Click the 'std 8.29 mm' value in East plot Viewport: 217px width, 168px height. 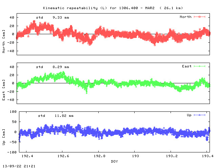click(x=53, y=67)
